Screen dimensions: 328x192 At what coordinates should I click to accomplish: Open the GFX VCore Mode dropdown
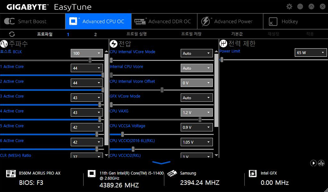[197, 98]
